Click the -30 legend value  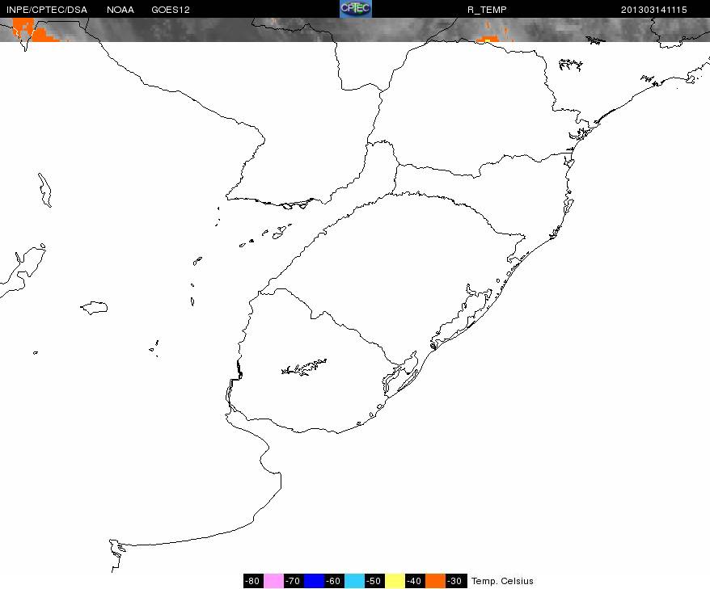(x=455, y=581)
